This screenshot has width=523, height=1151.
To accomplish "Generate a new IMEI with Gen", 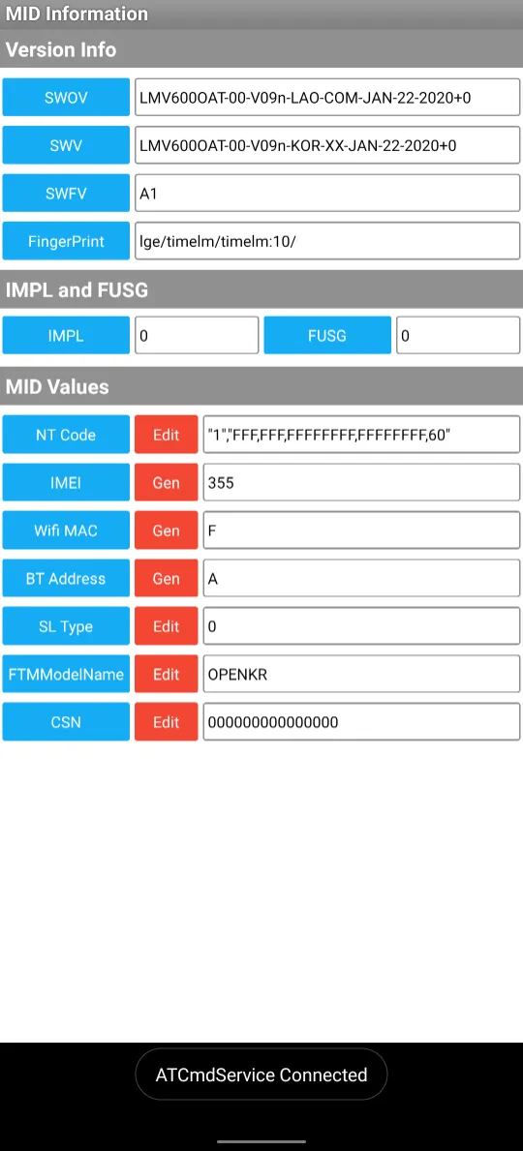I will pyautogui.click(x=166, y=482).
